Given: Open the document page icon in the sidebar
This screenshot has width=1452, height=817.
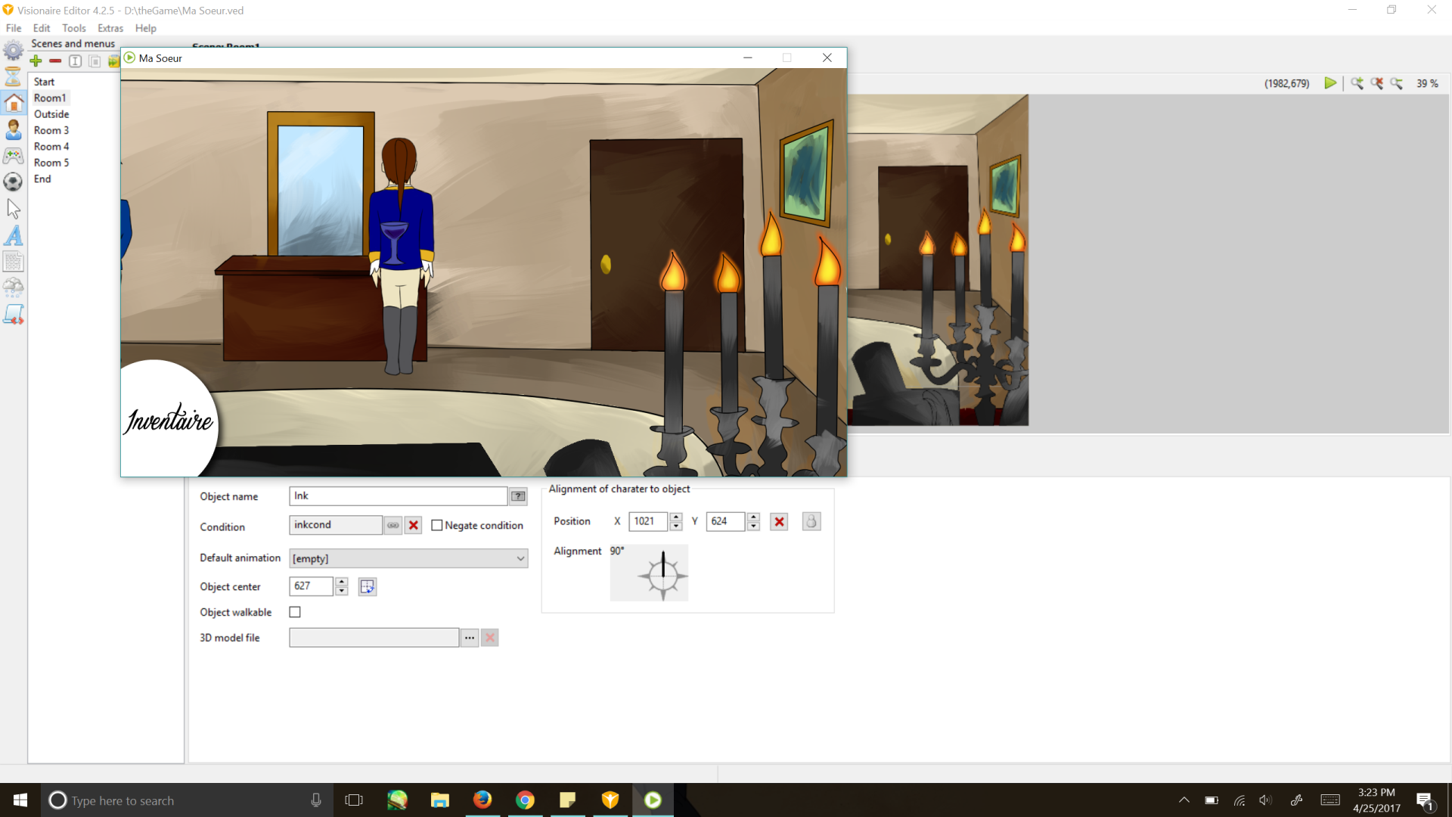Looking at the screenshot, I should [14, 262].
